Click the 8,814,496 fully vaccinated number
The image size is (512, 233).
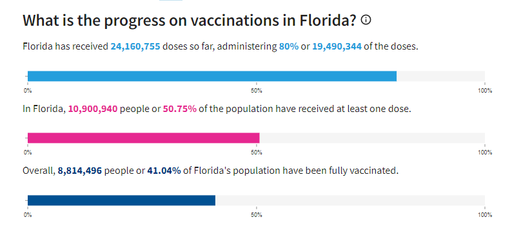pos(80,171)
